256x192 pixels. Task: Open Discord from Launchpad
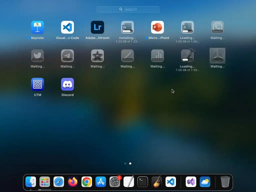tap(67, 84)
